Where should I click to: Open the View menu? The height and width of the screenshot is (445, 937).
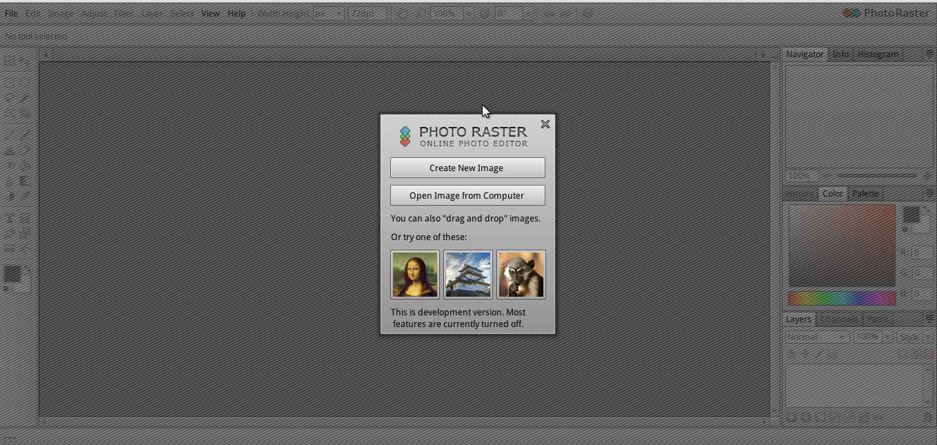(210, 13)
